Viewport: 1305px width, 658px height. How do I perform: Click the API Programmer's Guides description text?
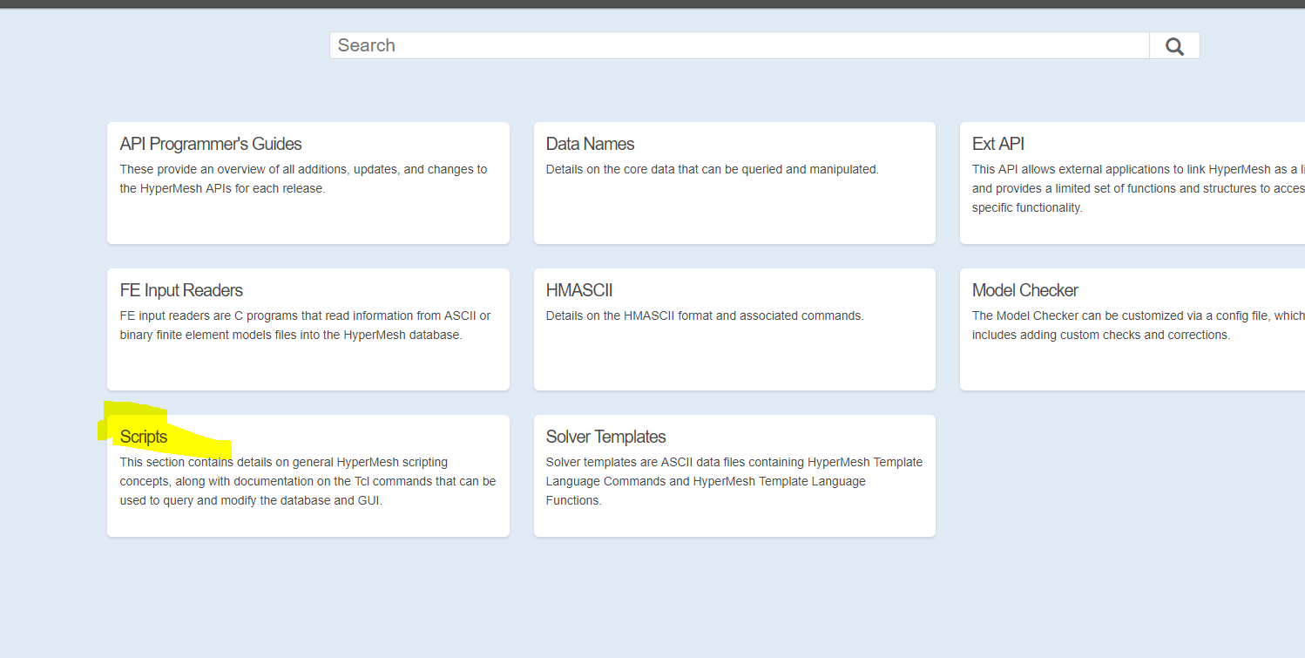pos(303,179)
